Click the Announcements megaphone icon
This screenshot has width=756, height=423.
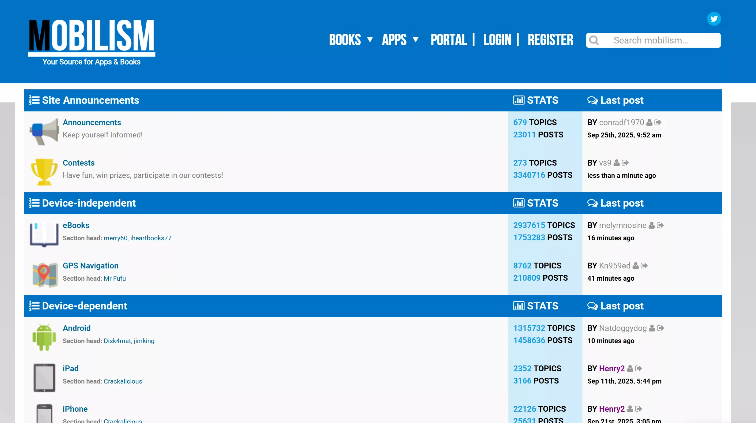coord(44,132)
